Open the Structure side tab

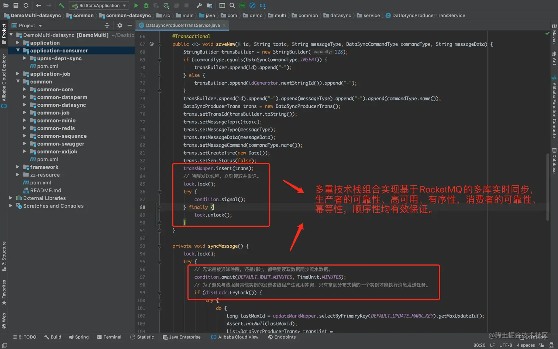[x=4, y=256]
